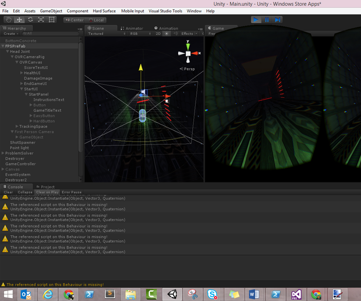Click the Play button

pos(256,20)
